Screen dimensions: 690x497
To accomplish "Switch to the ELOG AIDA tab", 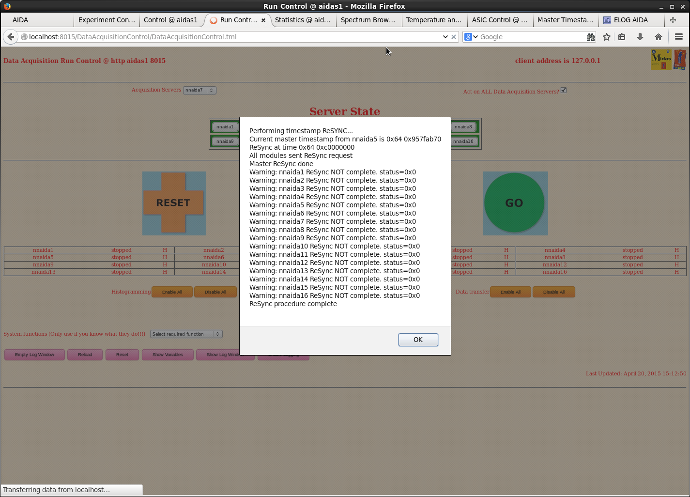I will pos(629,20).
